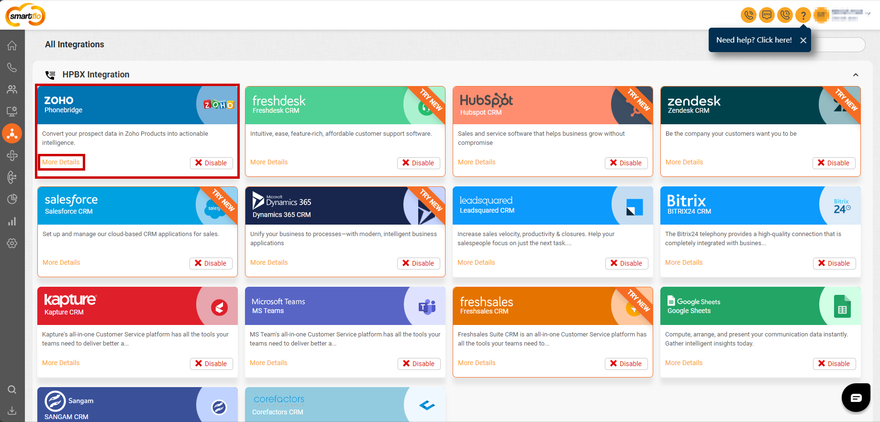880x422 pixels.
Task: Click the Bitrix24 logo on card
Action: point(842,206)
